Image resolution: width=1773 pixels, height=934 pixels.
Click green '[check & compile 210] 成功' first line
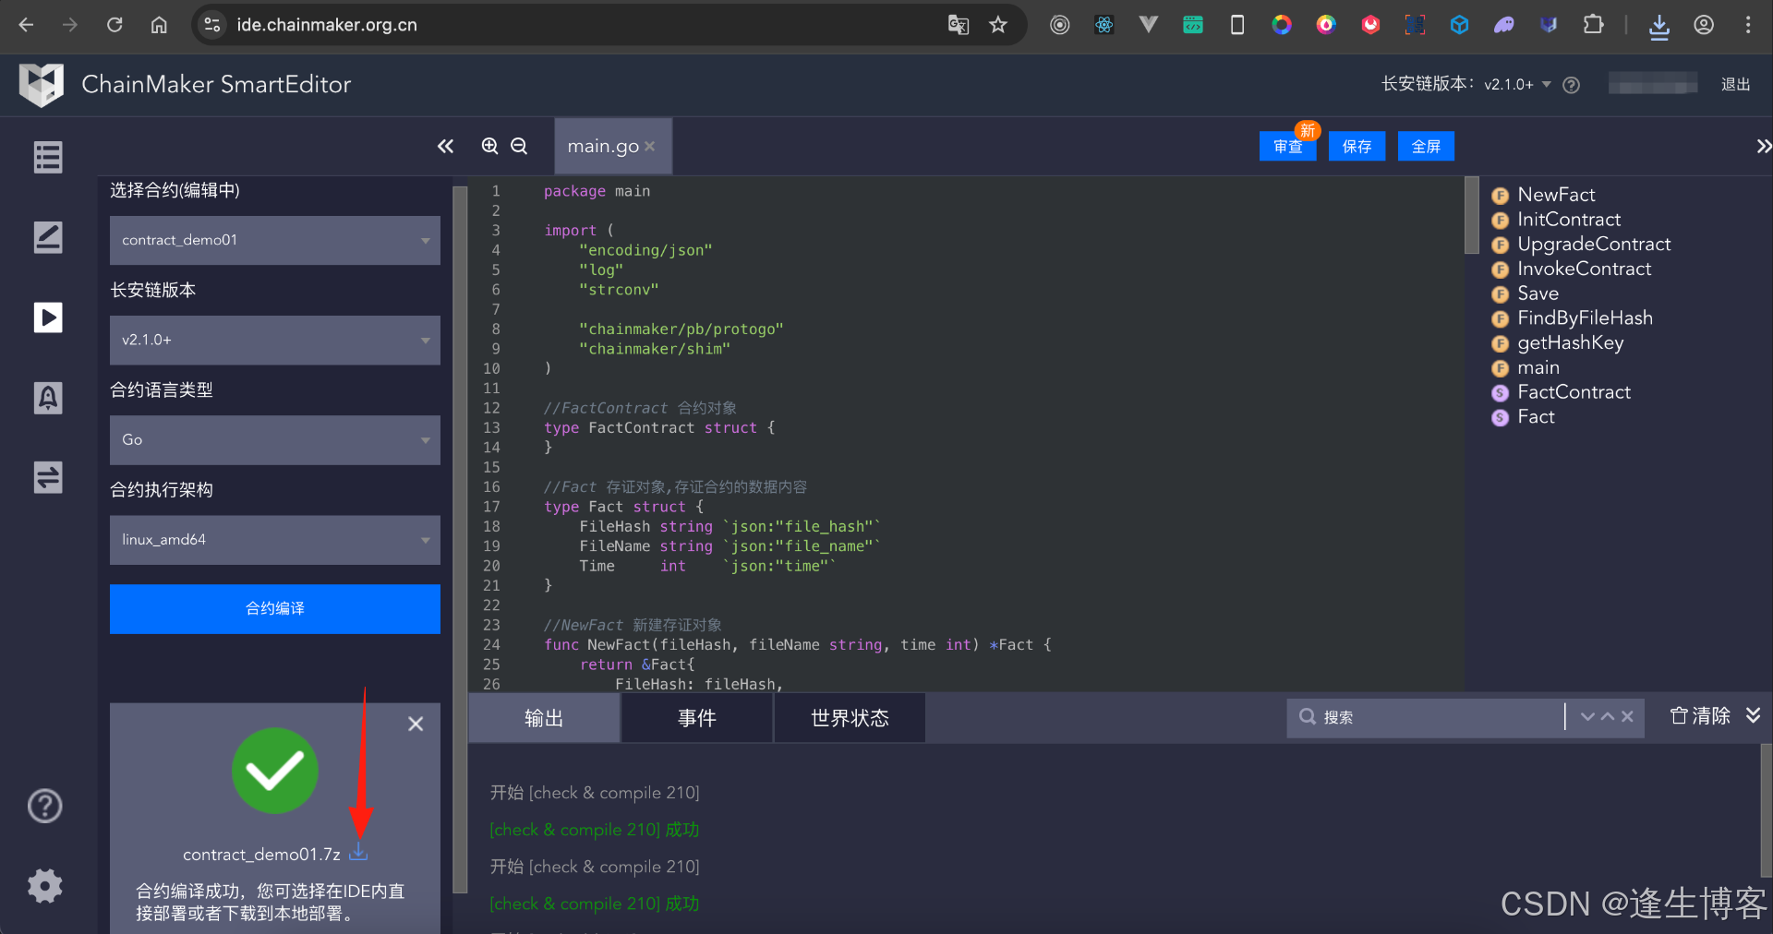tap(595, 830)
